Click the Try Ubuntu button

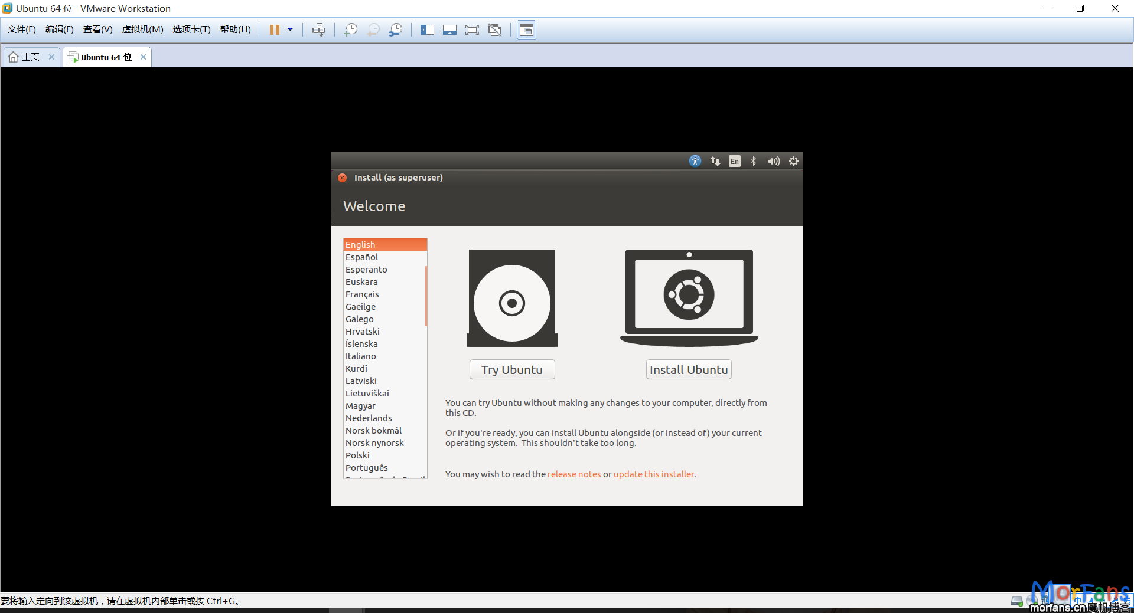(x=511, y=370)
